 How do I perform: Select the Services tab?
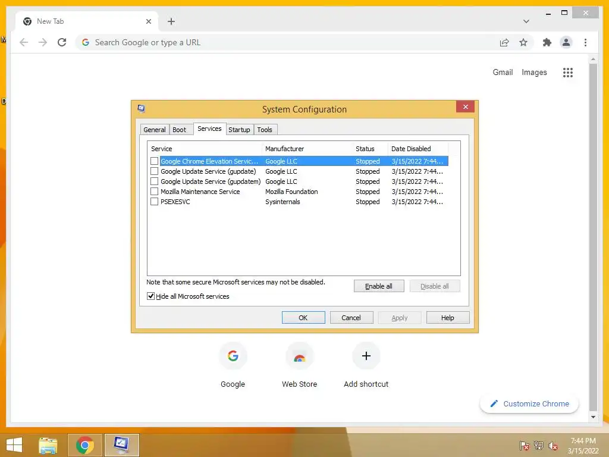click(x=209, y=129)
